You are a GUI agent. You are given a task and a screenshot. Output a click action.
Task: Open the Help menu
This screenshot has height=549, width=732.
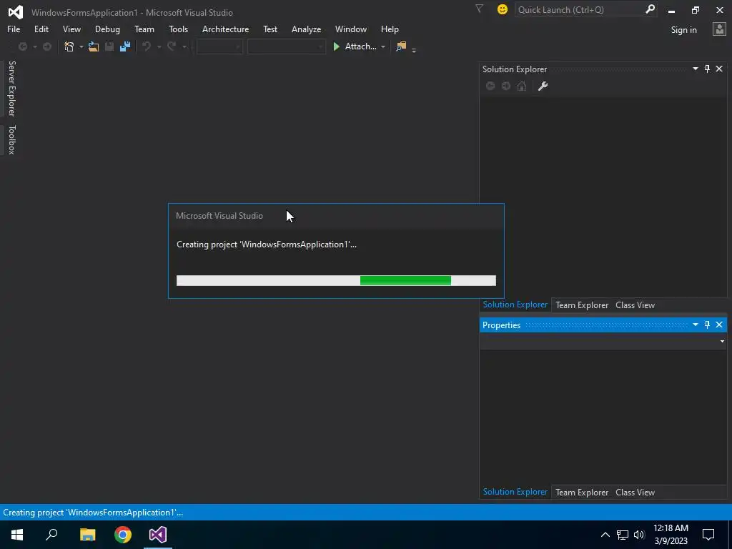click(x=390, y=29)
